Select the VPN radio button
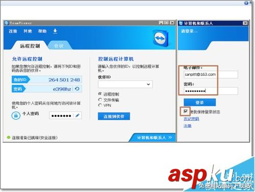 (x=100, y=105)
